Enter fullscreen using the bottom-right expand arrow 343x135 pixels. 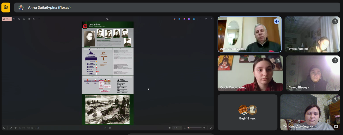(x=211, y=128)
